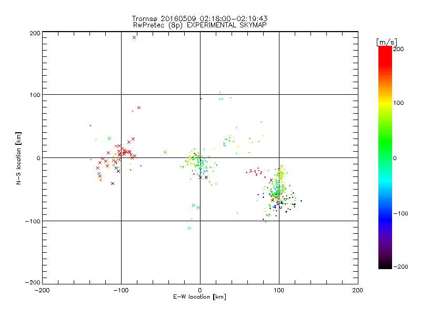421x316 pixels.
Task: Select the cyan X marker below the -100 km line
Action: 189,228
